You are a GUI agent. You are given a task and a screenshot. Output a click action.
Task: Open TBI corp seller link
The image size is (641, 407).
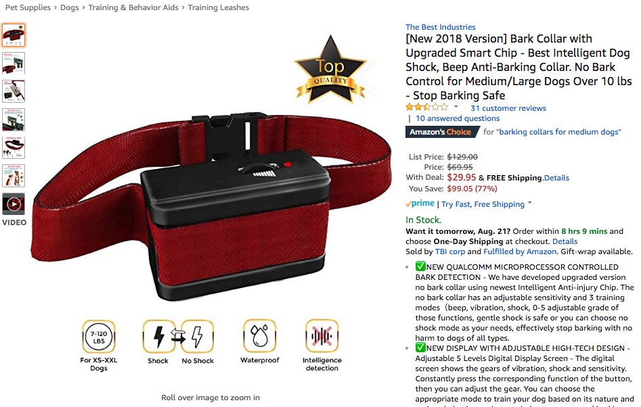click(450, 252)
